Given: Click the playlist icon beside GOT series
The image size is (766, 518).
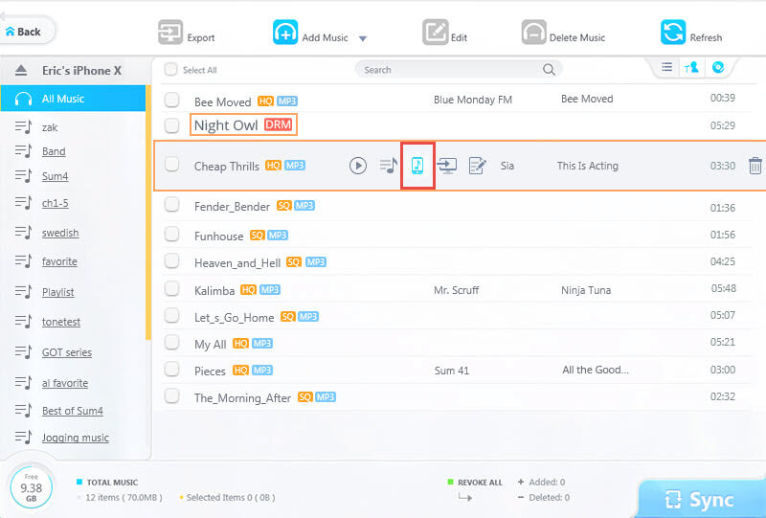Looking at the screenshot, I should pyautogui.click(x=23, y=351).
